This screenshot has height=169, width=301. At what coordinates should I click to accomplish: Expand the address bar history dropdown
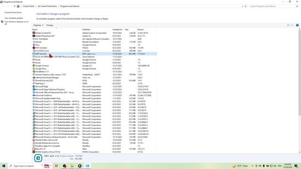pyautogui.click(x=243, y=6)
